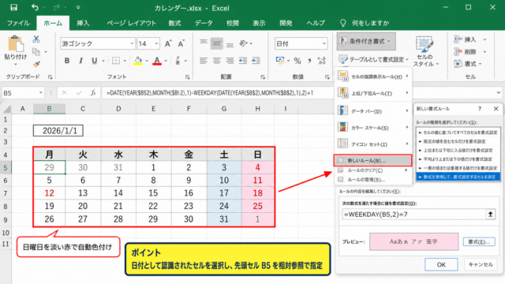Switch to the データ tab

point(204,23)
